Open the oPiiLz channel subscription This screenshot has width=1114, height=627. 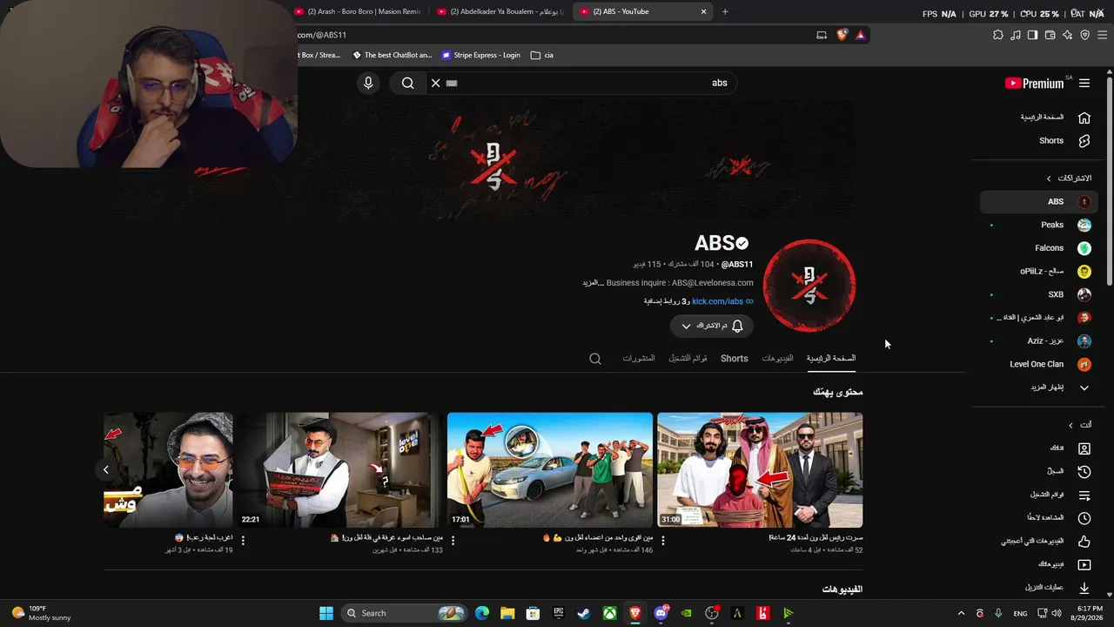coord(1039,271)
